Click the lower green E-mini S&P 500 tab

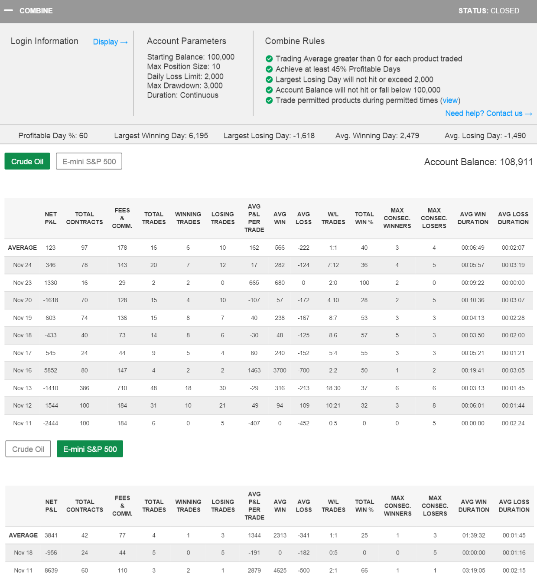point(90,449)
